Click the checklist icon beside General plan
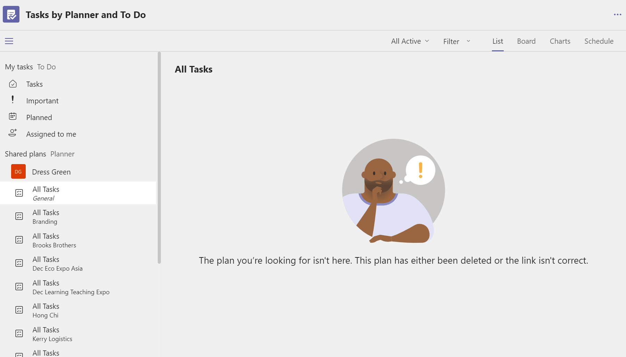This screenshot has height=357, width=626. point(19,193)
